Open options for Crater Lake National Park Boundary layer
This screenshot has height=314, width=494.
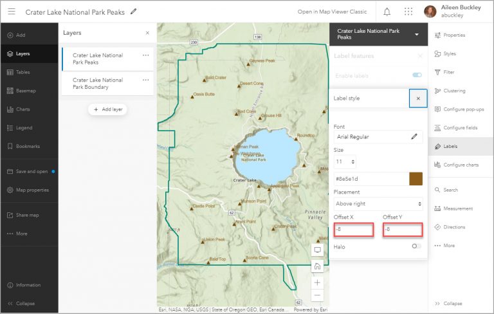145,80
